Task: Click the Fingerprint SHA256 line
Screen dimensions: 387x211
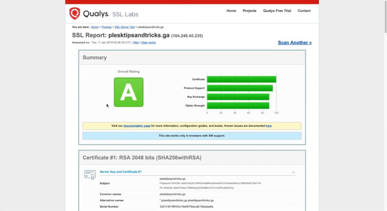Action: click(210, 183)
